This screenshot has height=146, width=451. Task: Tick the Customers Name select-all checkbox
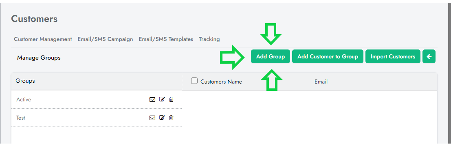[194, 81]
